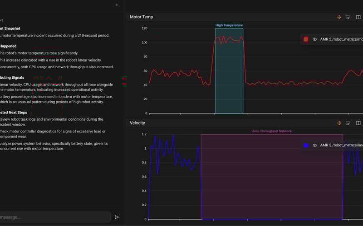363x226 pixels.
Task: Toggle visibility of the motor temperature series
Action: coord(314,39)
